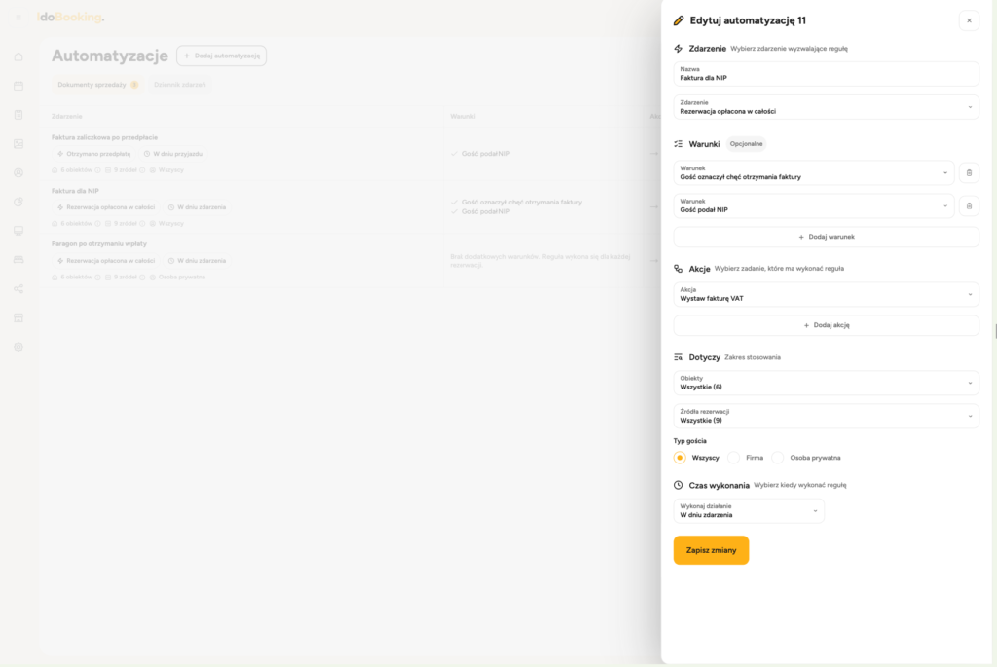Open the Wykonaj działanie dropdown

749,510
